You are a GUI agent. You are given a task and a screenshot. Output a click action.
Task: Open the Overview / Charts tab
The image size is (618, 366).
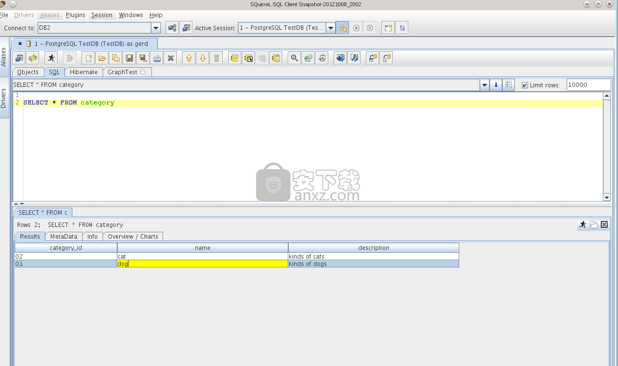pyautogui.click(x=133, y=236)
